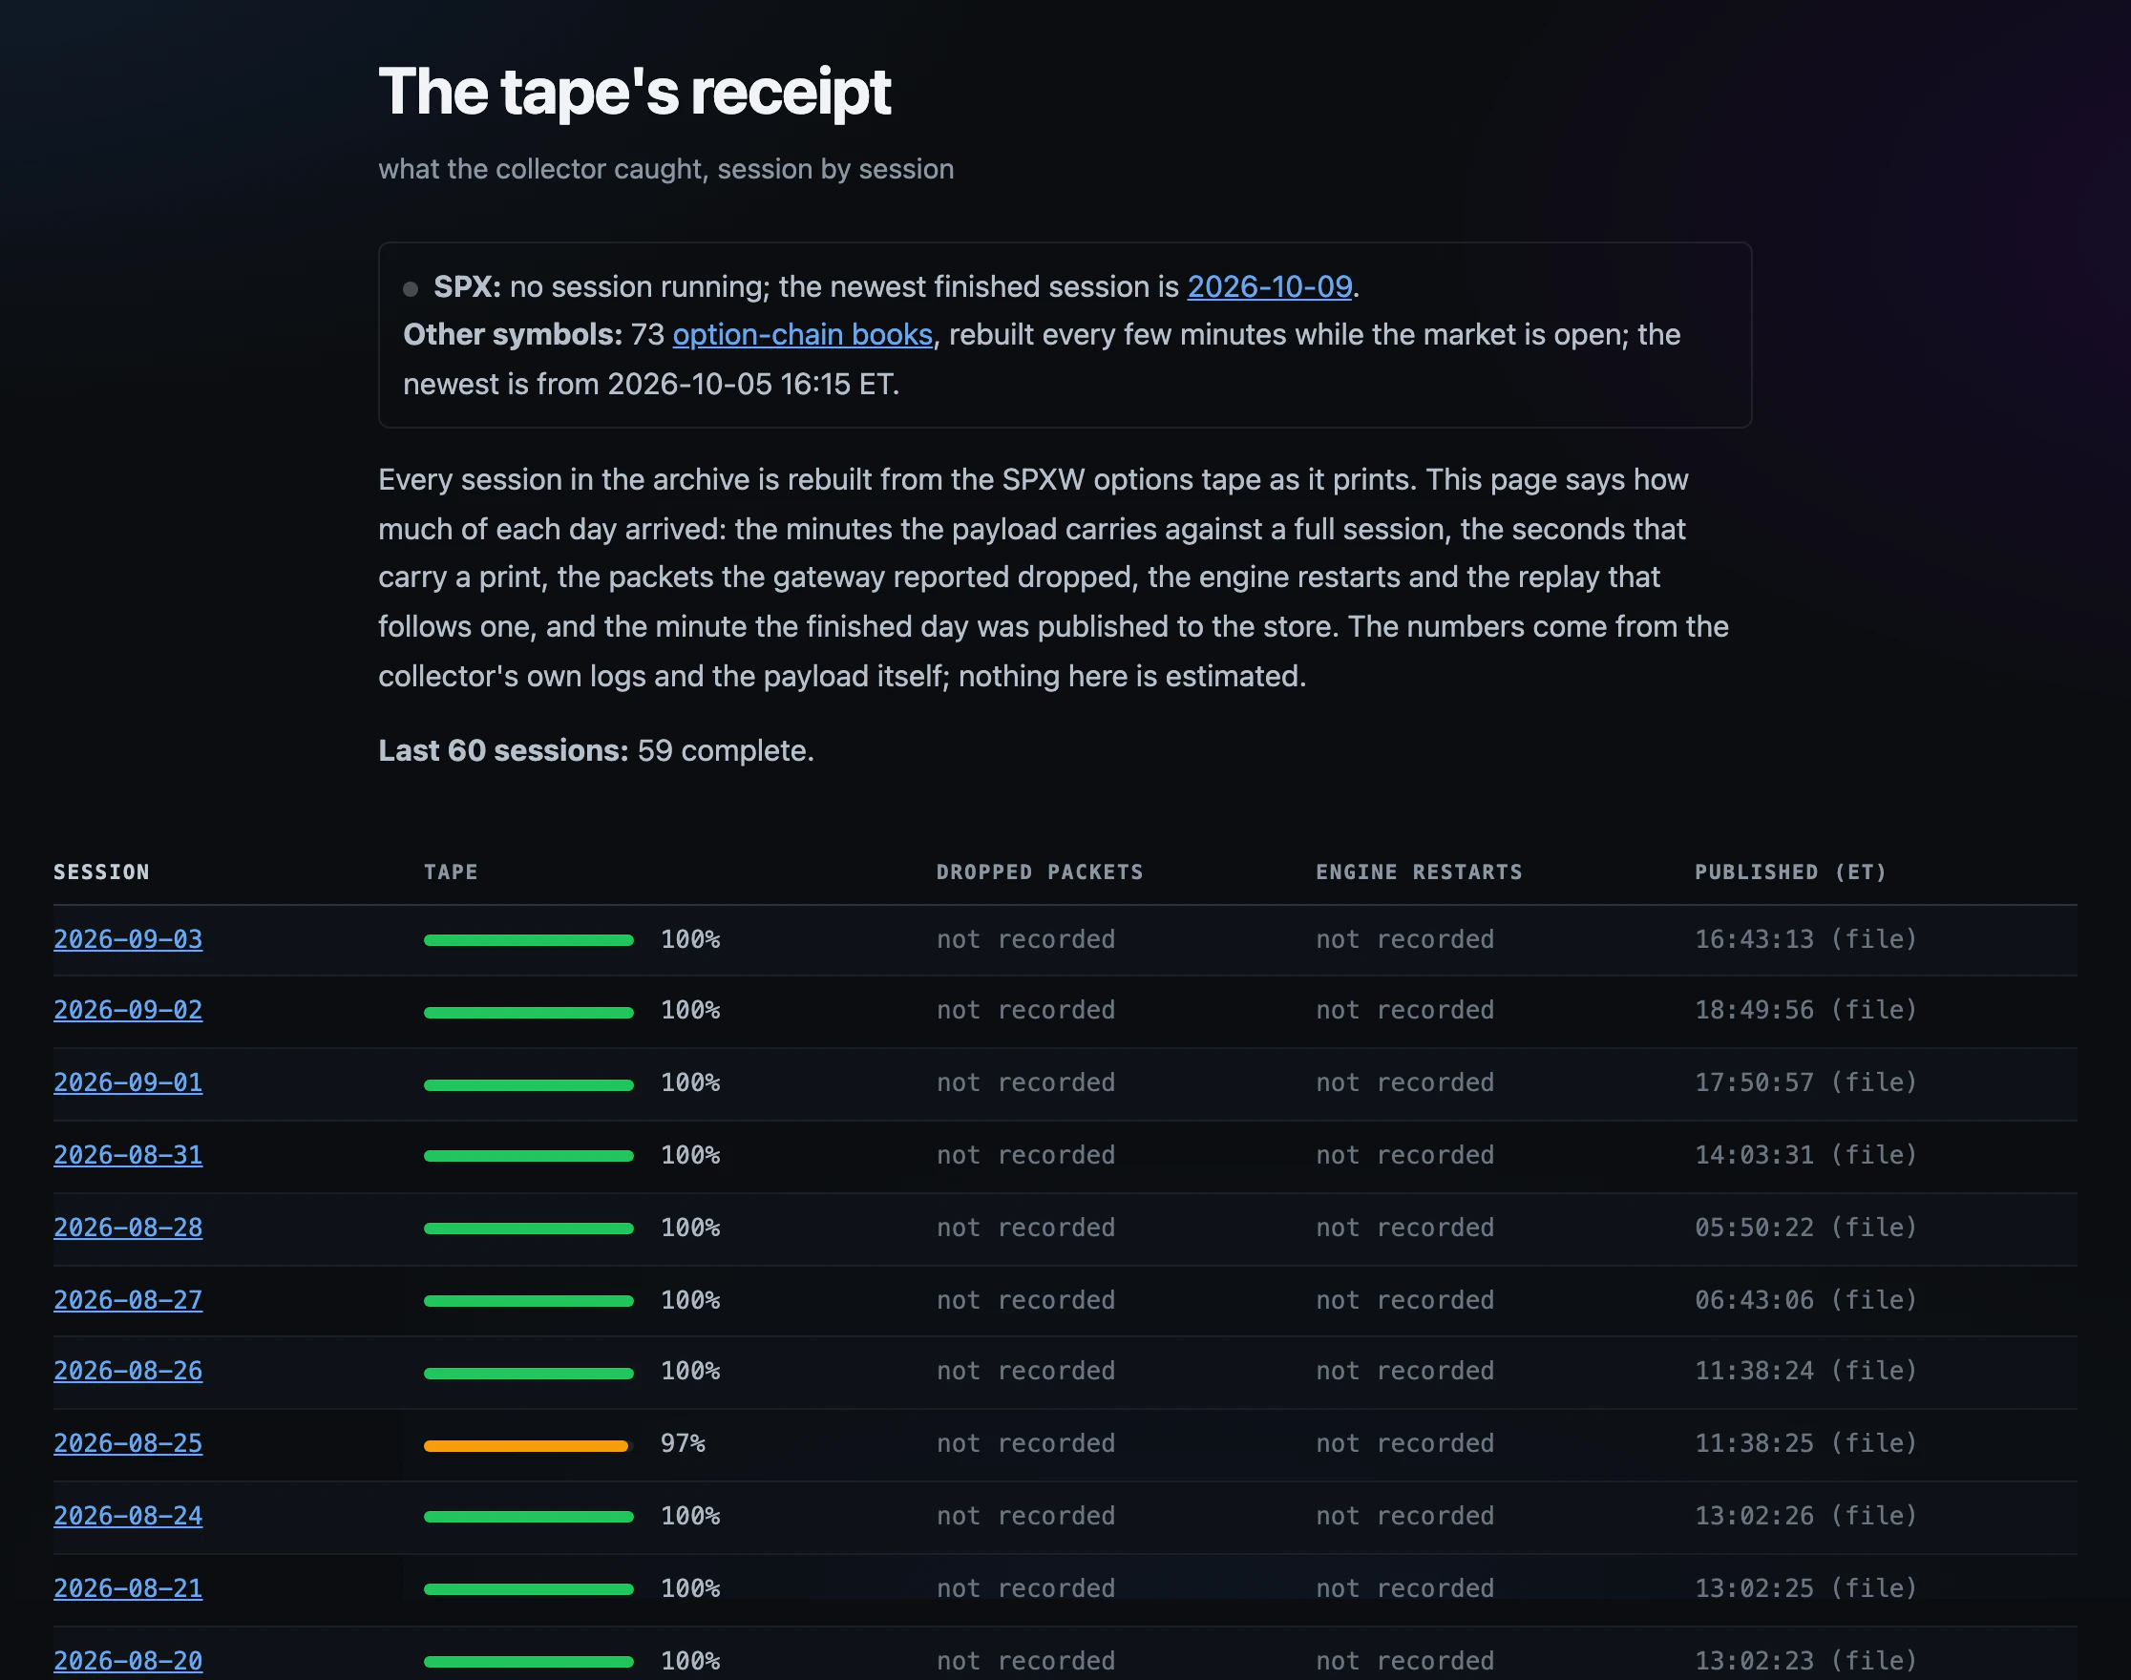Open session 2026-09-02
The width and height of the screenshot is (2131, 1680).
128,1010
